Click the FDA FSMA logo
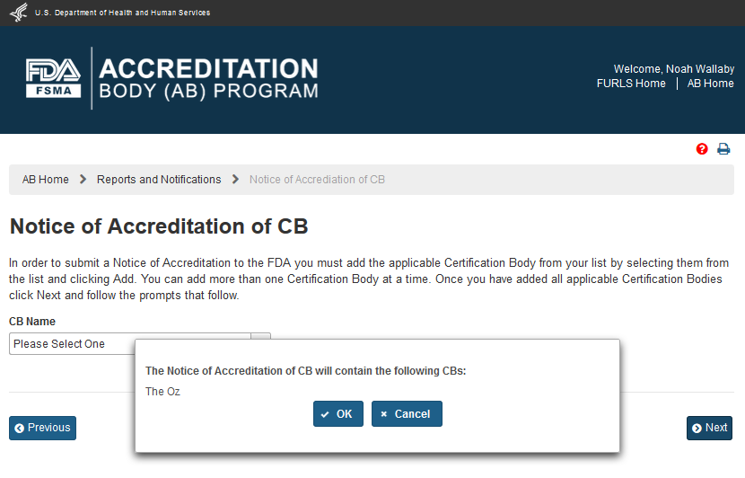The width and height of the screenshot is (745, 478). click(x=53, y=78)
